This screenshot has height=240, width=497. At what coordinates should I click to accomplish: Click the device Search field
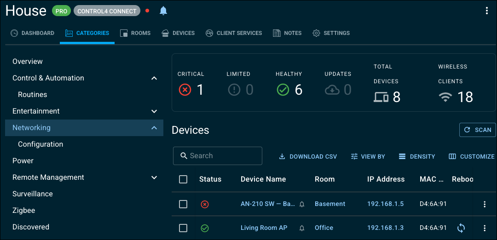[x=217, y=156]
